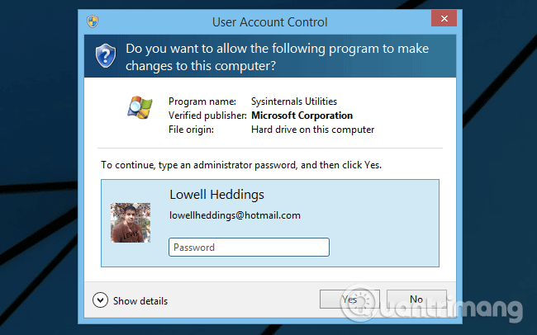Click the 'To continue, type an administrator password' instruction
Image resolution: width=537 pixels, height=335 pixels.
point(241,165)
